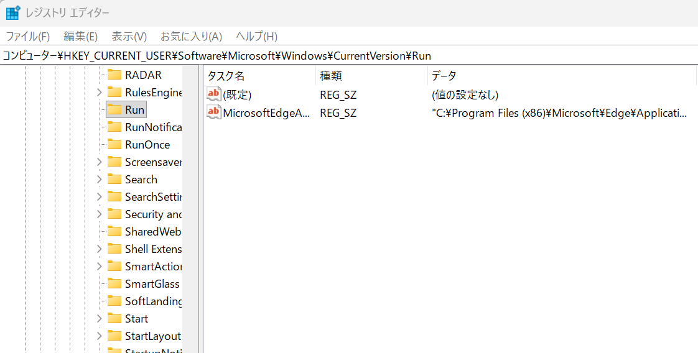Open the お気に入り(A) menu

tap(191, 37)
